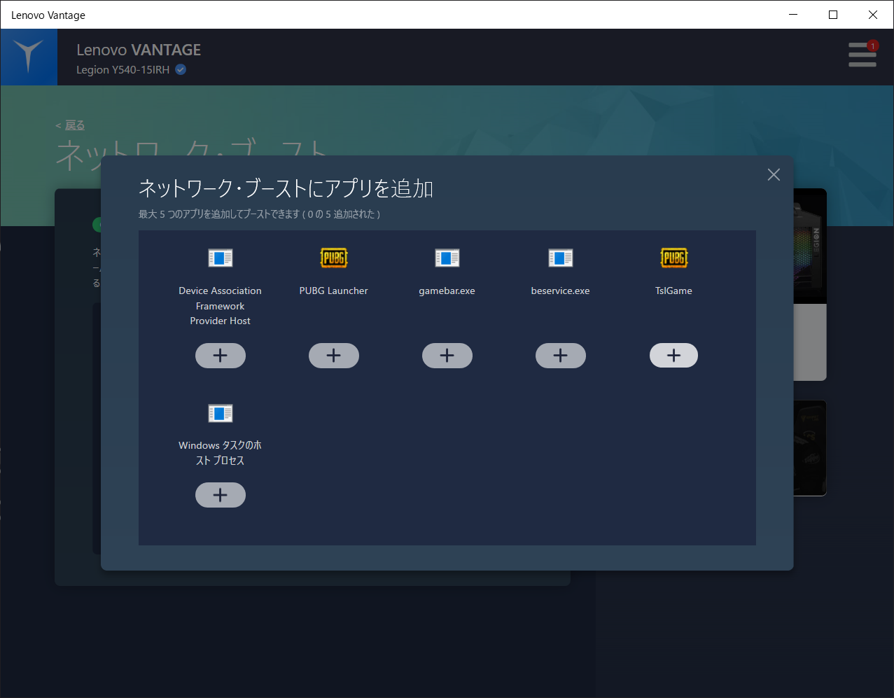This screenshot has width=894, height=698.
Task: Click the Legion Y540-15IRH device name
Action: point(123,70)
